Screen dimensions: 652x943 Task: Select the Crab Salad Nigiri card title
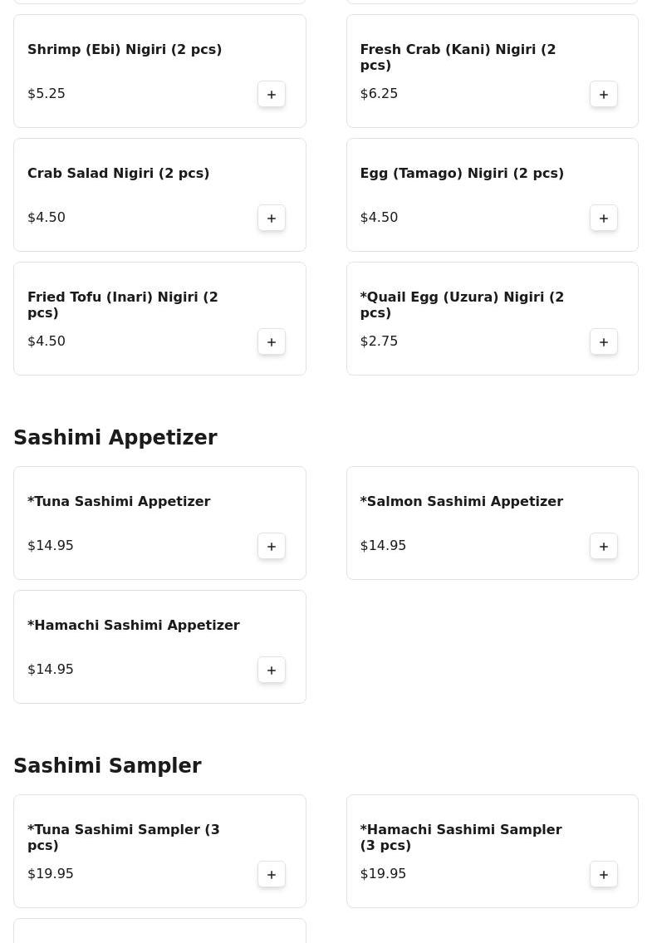pos(119,173)
